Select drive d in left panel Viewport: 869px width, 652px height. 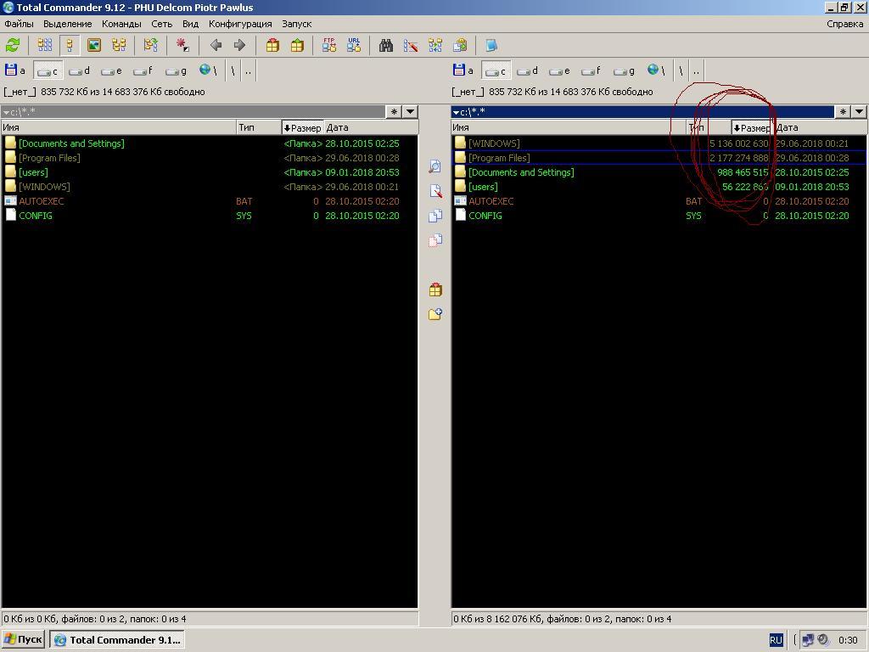(80, 71)
